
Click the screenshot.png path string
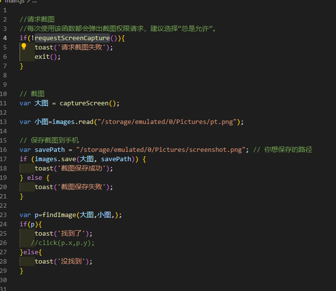(161, 150)
